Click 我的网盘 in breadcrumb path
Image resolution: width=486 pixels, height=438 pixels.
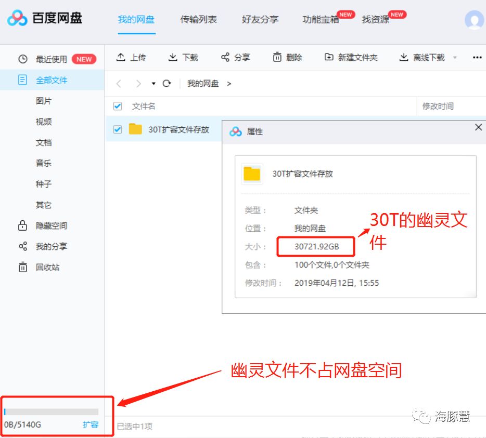[x=203, y=84]
